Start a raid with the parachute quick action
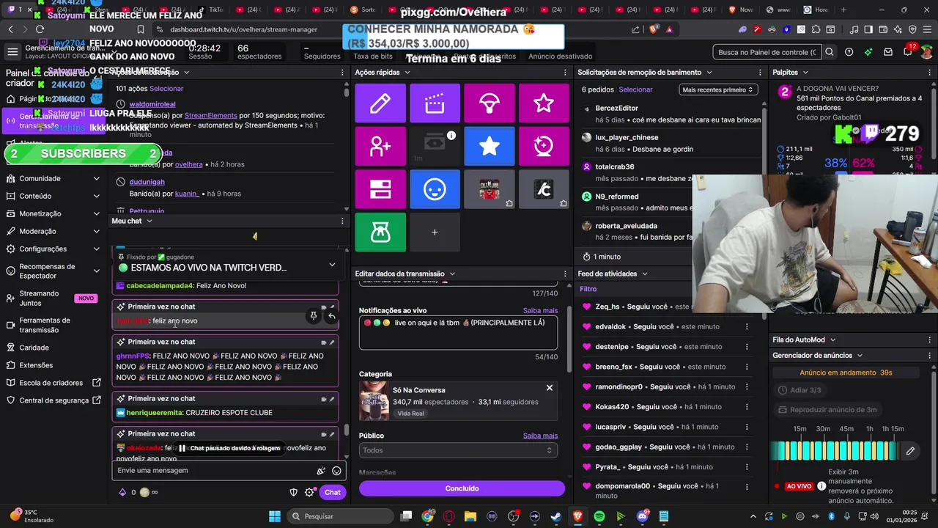Viewport: 938px width, 528px height. pyautogui.click(x=490, y=103)
